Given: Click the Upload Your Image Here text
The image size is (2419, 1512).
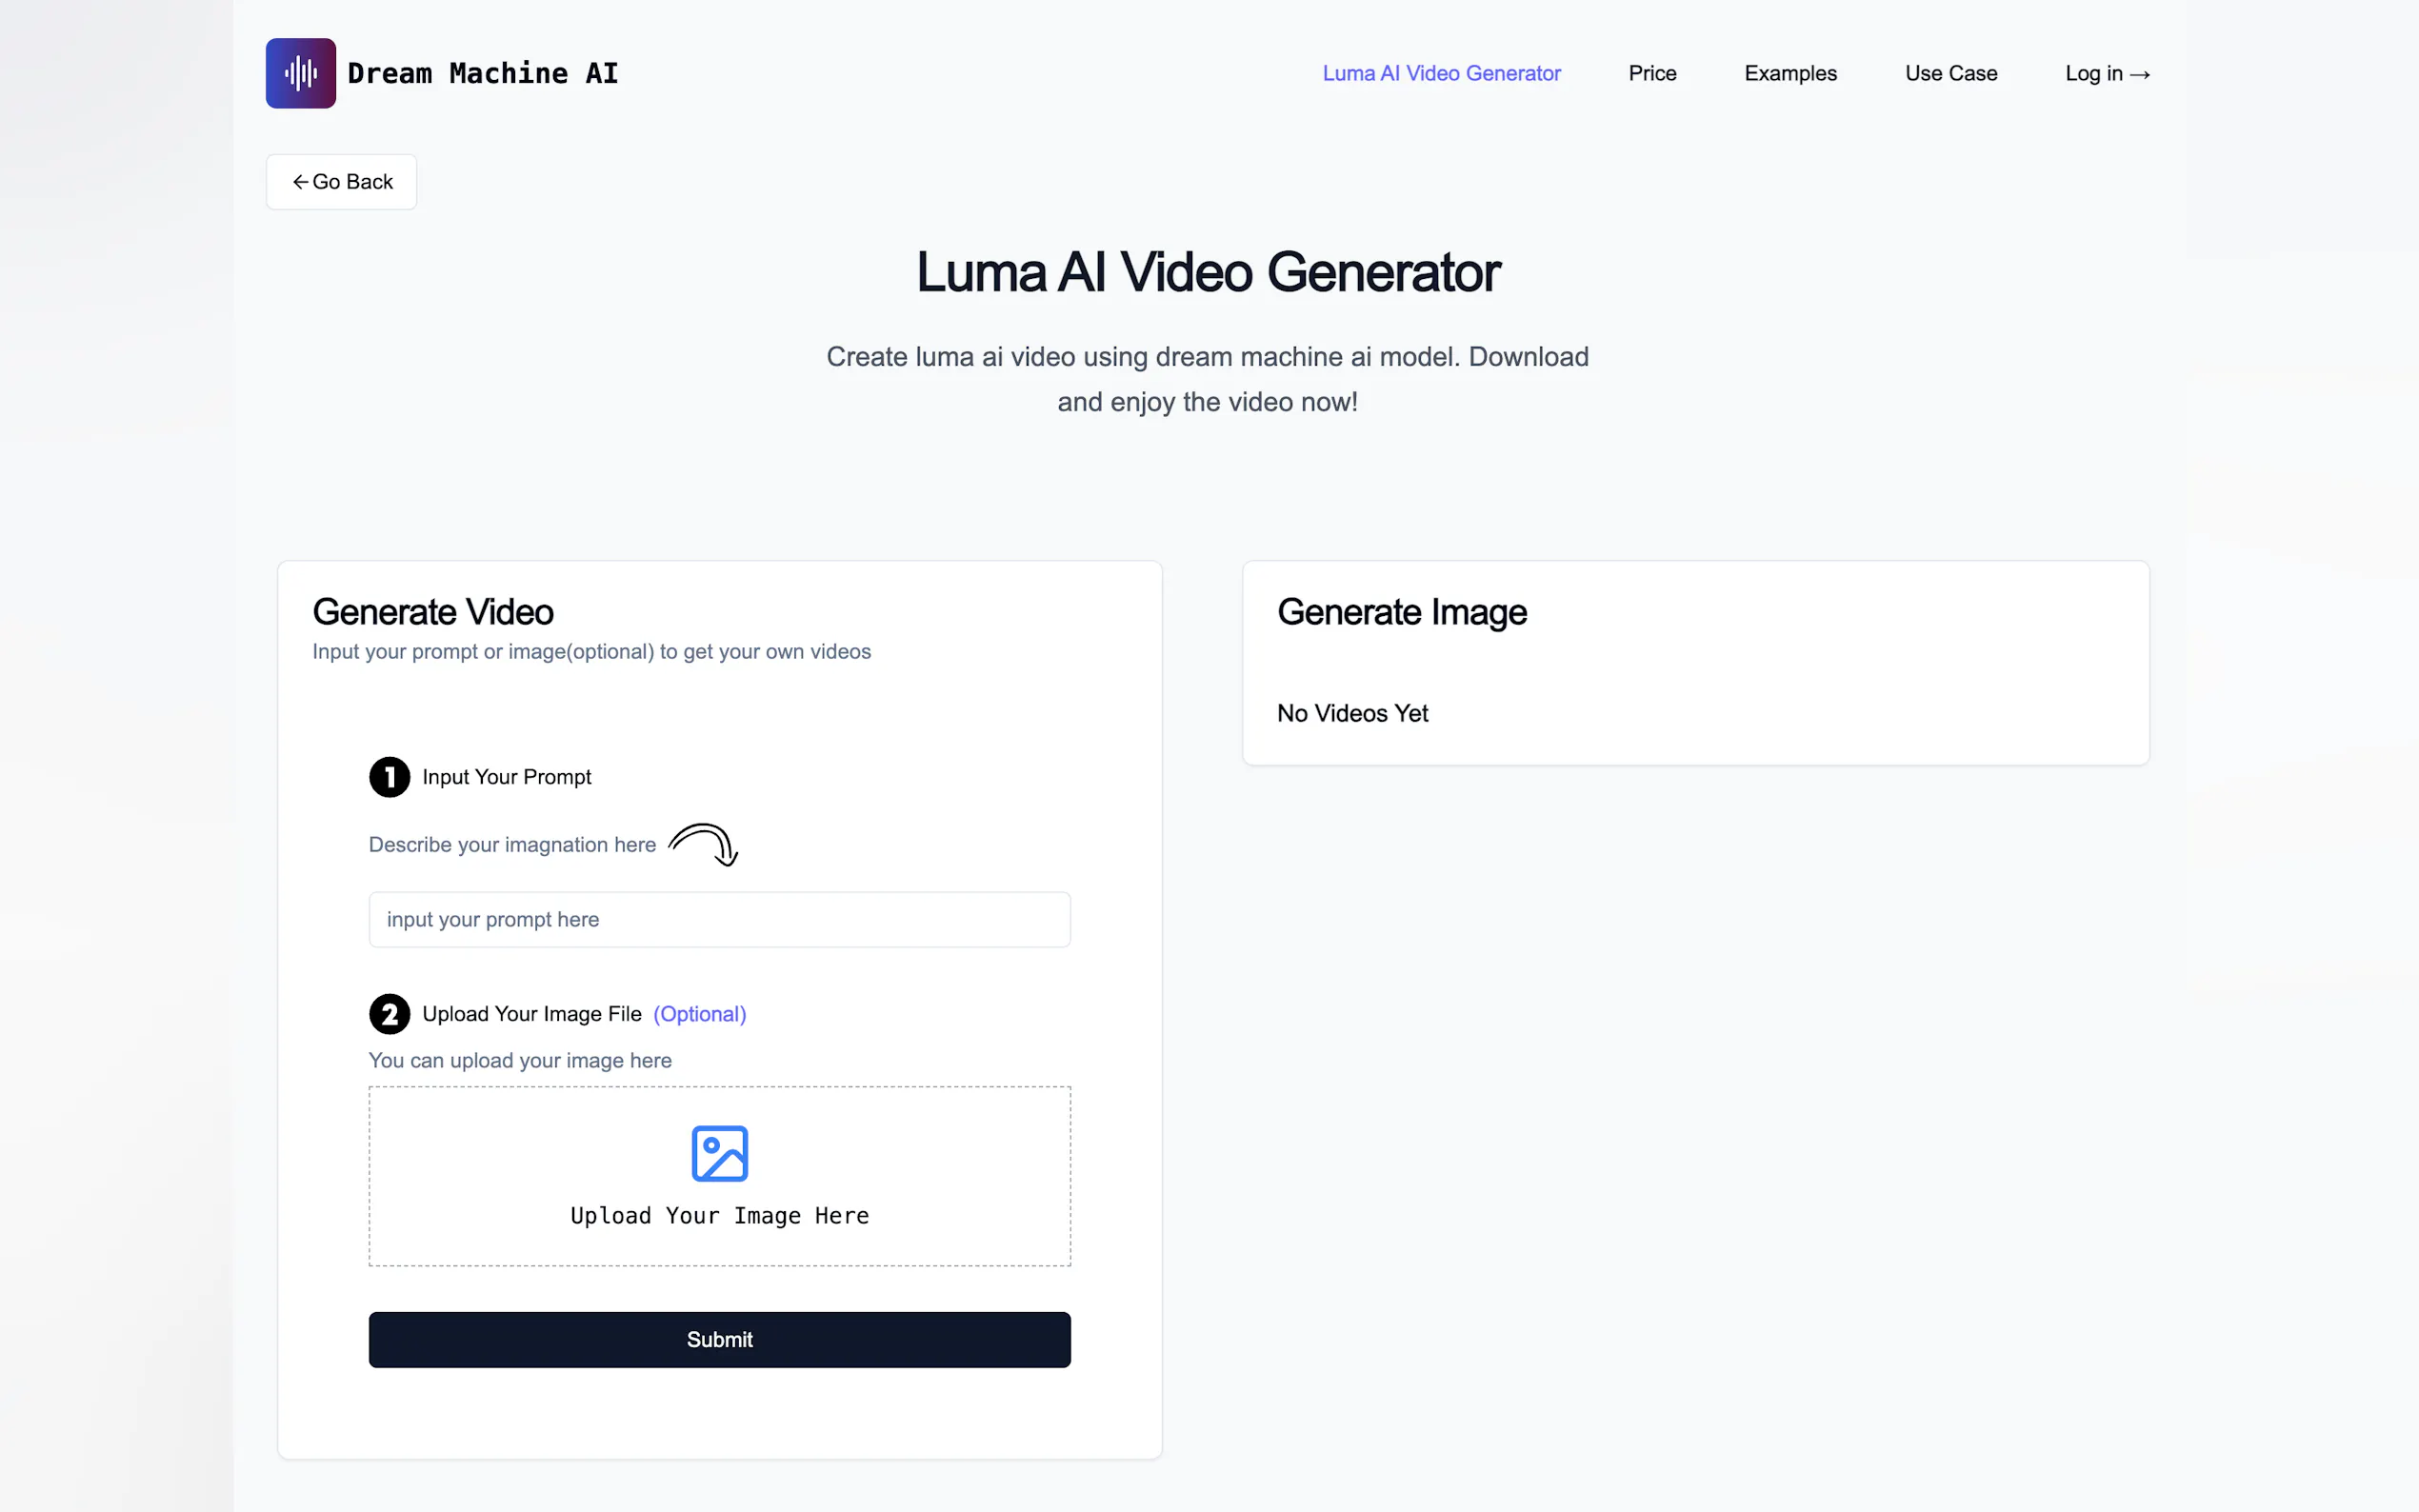Looking at the screenshot, I should tap(719, 1216).
